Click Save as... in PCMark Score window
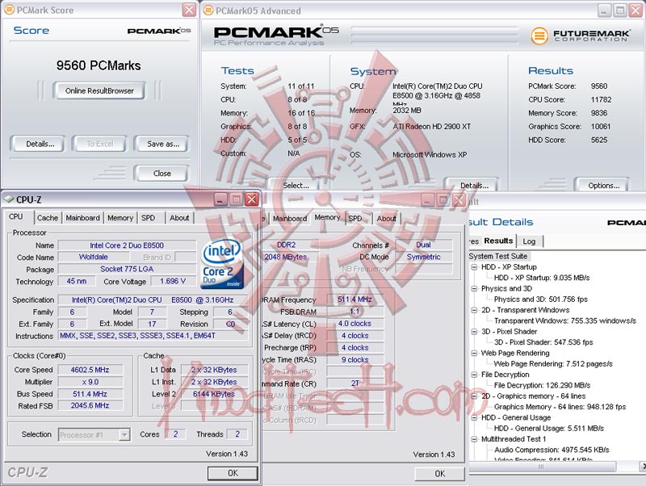646x486 pixels. coord(163,144)
